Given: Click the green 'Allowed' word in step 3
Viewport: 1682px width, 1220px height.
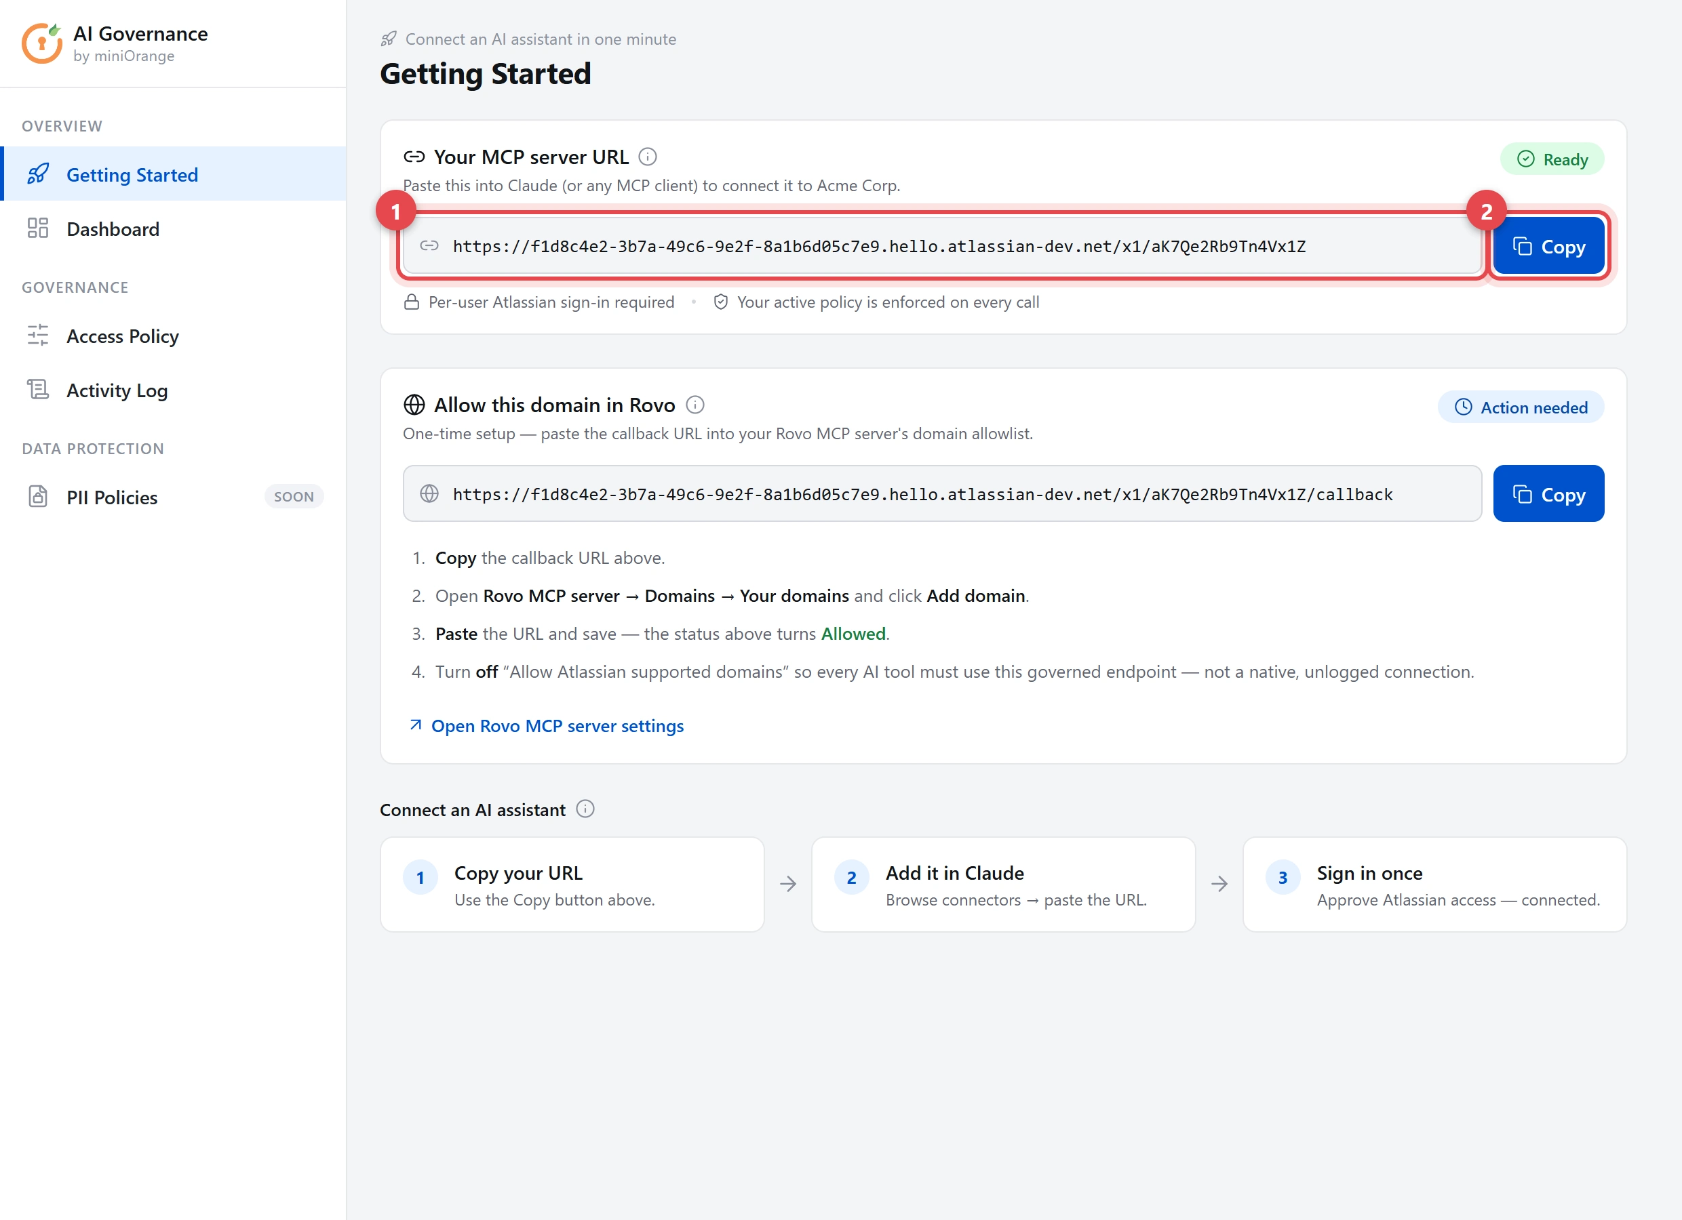Looking at the screenshot, I should click(853, 634).
